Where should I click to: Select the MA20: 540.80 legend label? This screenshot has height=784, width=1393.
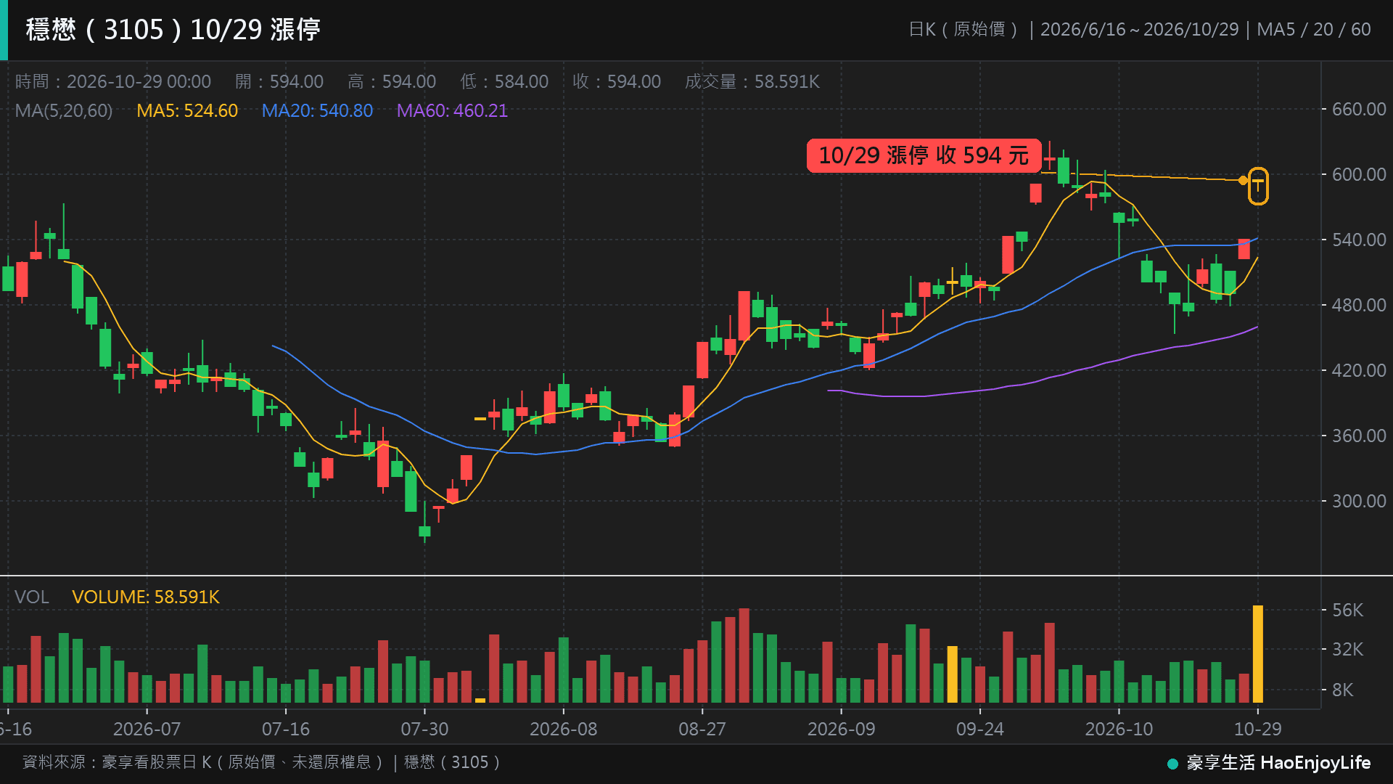click(x=317, y=110)
